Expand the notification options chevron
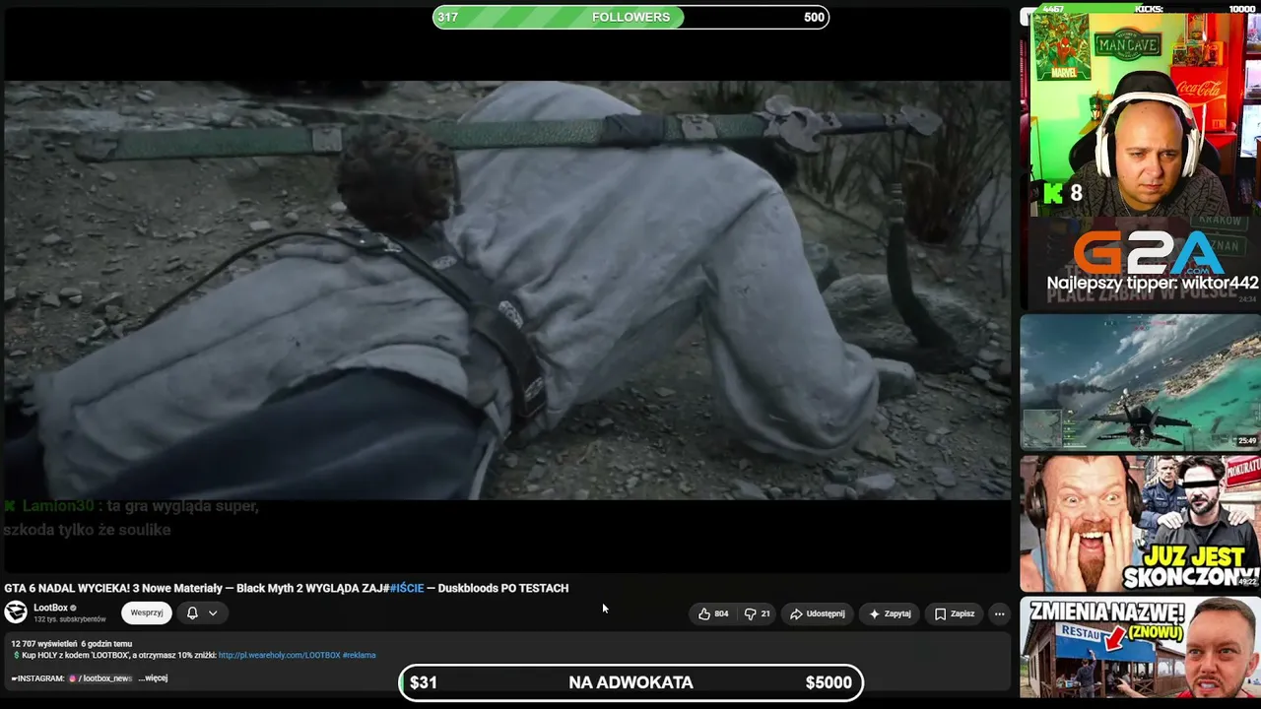 point(213,612)
